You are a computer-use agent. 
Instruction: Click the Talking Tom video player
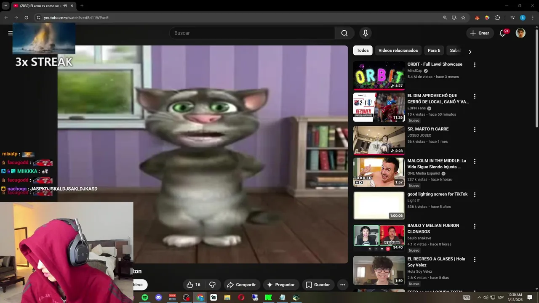203,154
